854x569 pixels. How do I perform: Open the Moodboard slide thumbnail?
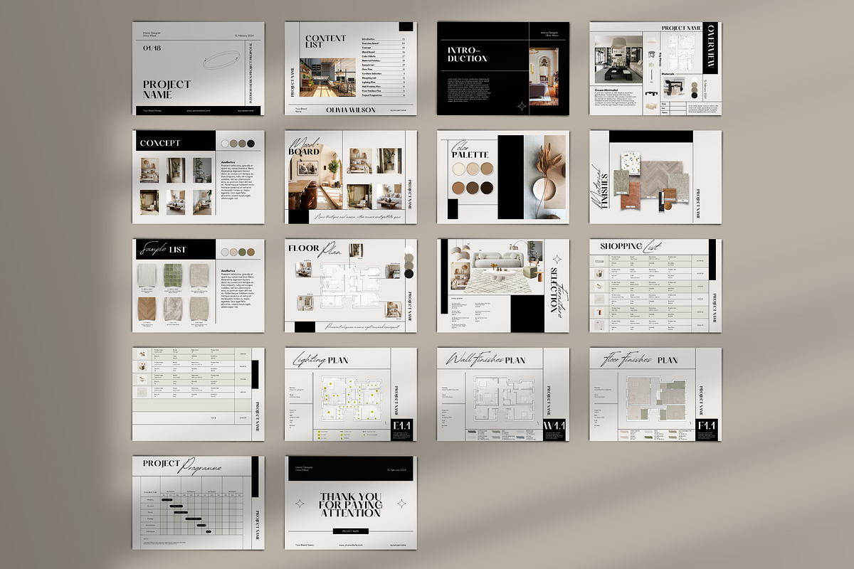[x=350, y=176]
